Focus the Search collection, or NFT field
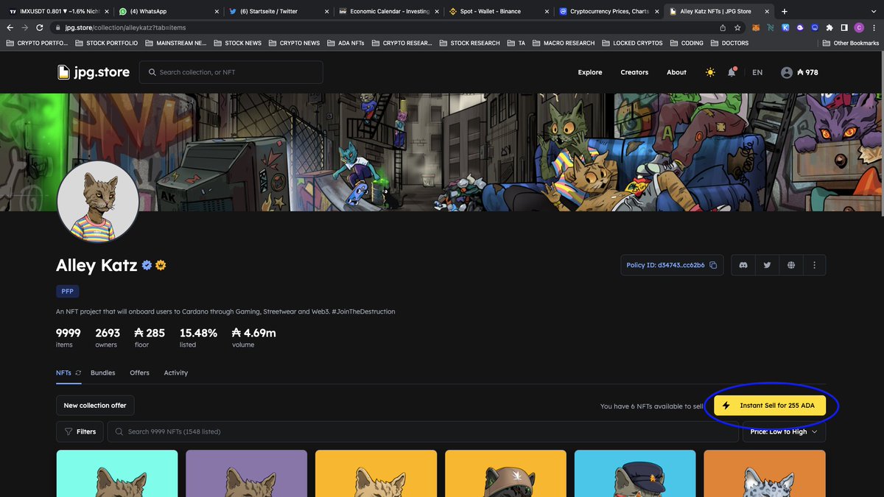This screenshot has width=884, height=497. coord(231,72)
